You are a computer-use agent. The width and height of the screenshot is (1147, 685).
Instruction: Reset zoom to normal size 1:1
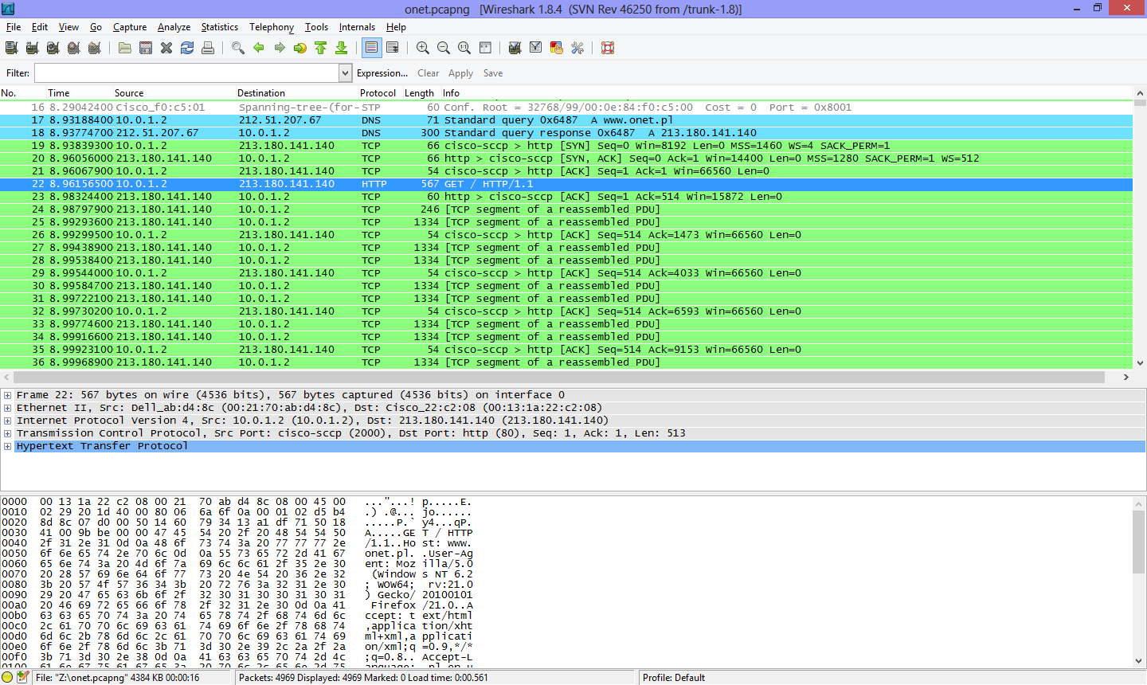(x=464, y=48)
